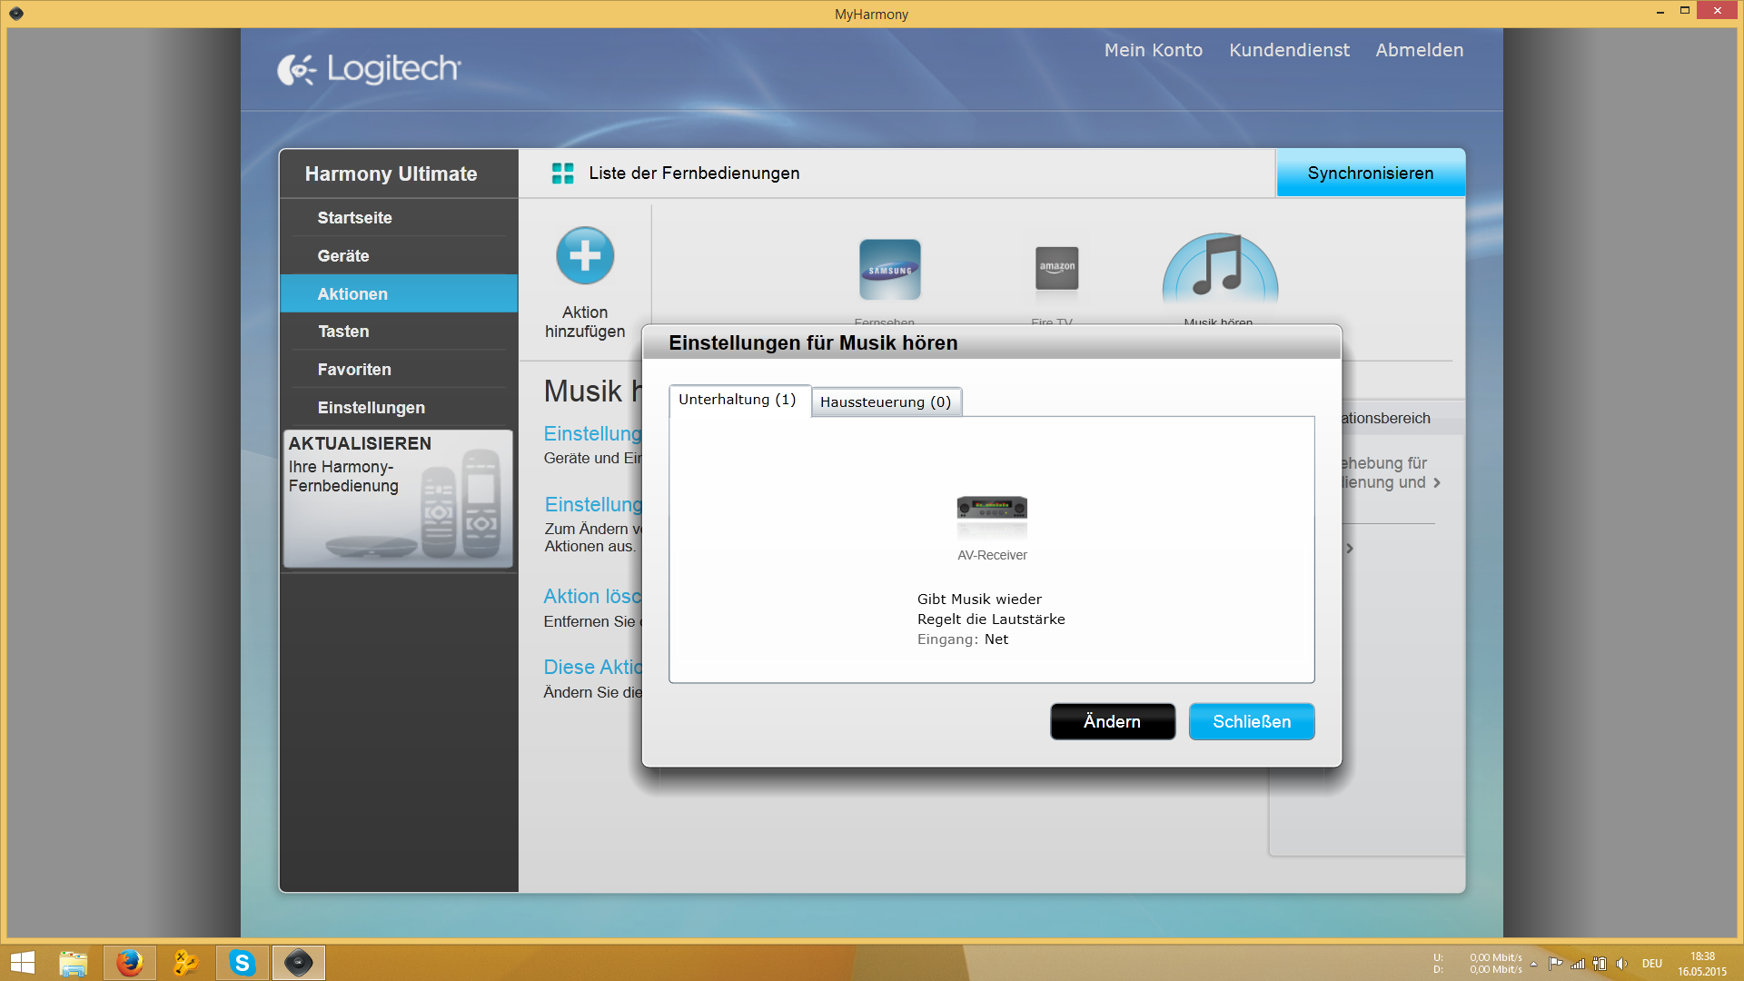Open Geräte in the sidebar

343,256
